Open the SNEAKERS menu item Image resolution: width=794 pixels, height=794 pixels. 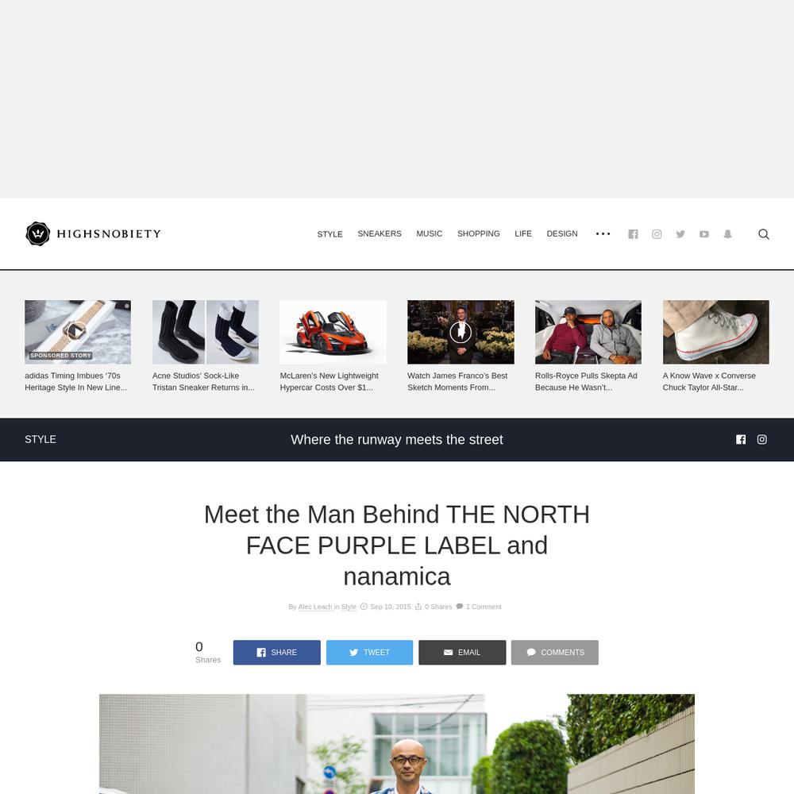point(380,233)
